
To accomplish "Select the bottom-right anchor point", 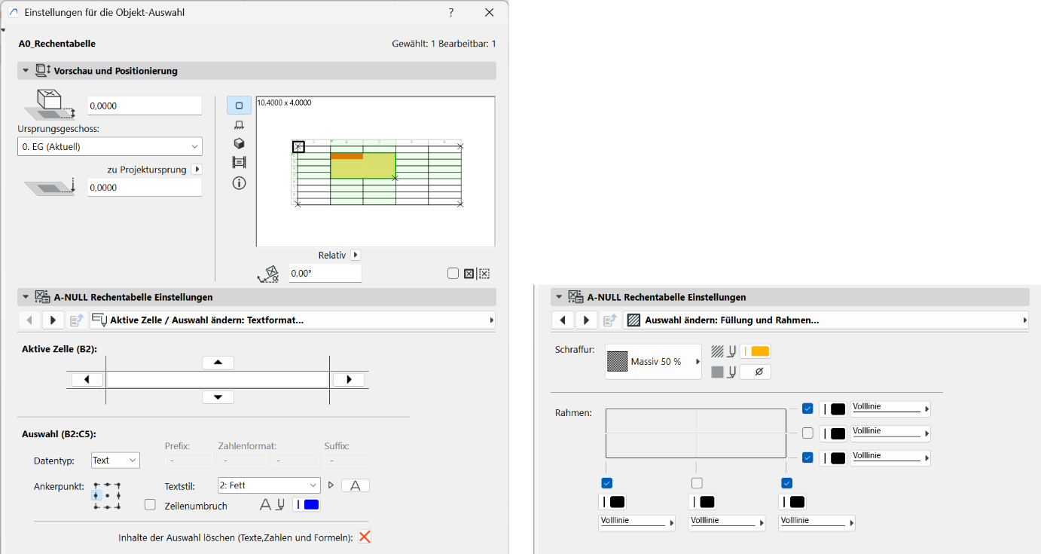I will [x=118, y=507].
